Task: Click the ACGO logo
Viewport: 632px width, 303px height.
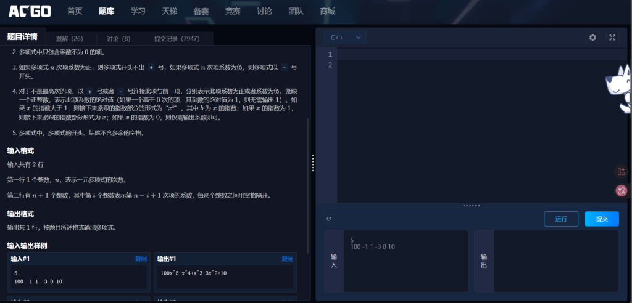Action: [x=30, y=11]
